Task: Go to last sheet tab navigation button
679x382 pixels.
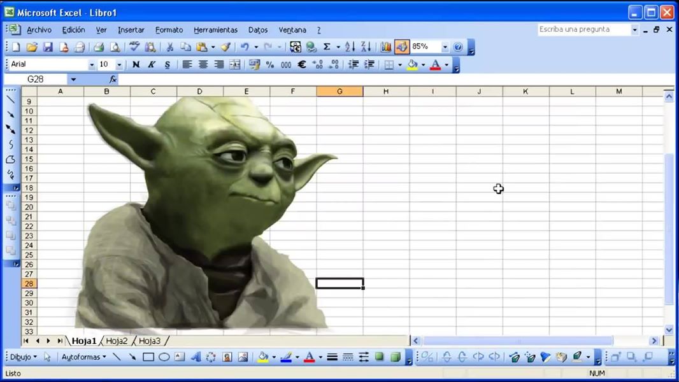Action: [60, 341]
